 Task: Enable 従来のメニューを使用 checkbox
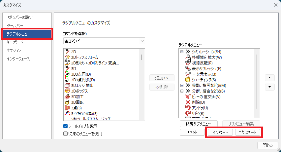click(x=65, y=133)
